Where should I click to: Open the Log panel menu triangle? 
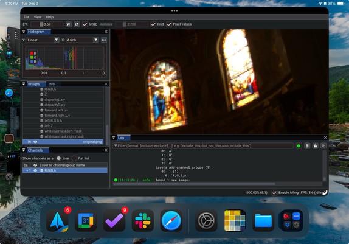coord(114,138)
